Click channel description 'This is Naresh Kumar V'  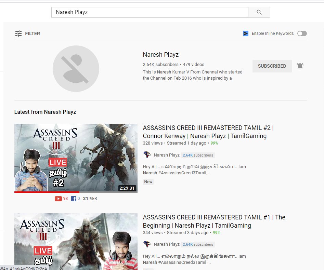pyautogui.click(x=192, y=75)
